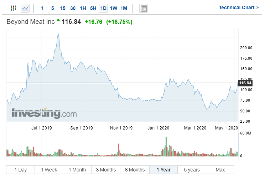Set interval to 1H
This screenshot has height=180, width=265.
[x=83, y=8]
